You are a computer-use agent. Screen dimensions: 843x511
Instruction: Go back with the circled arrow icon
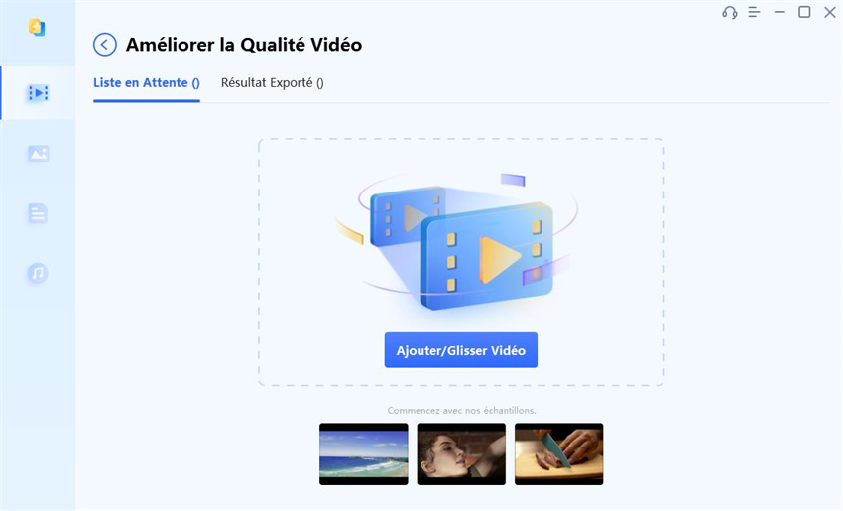105,45
